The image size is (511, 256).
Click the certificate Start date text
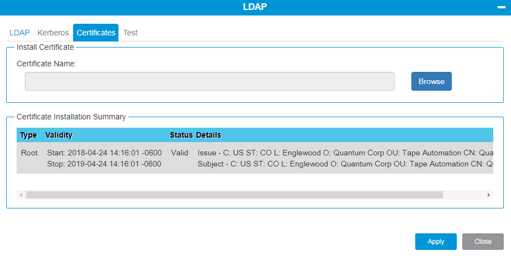[104, 153]
